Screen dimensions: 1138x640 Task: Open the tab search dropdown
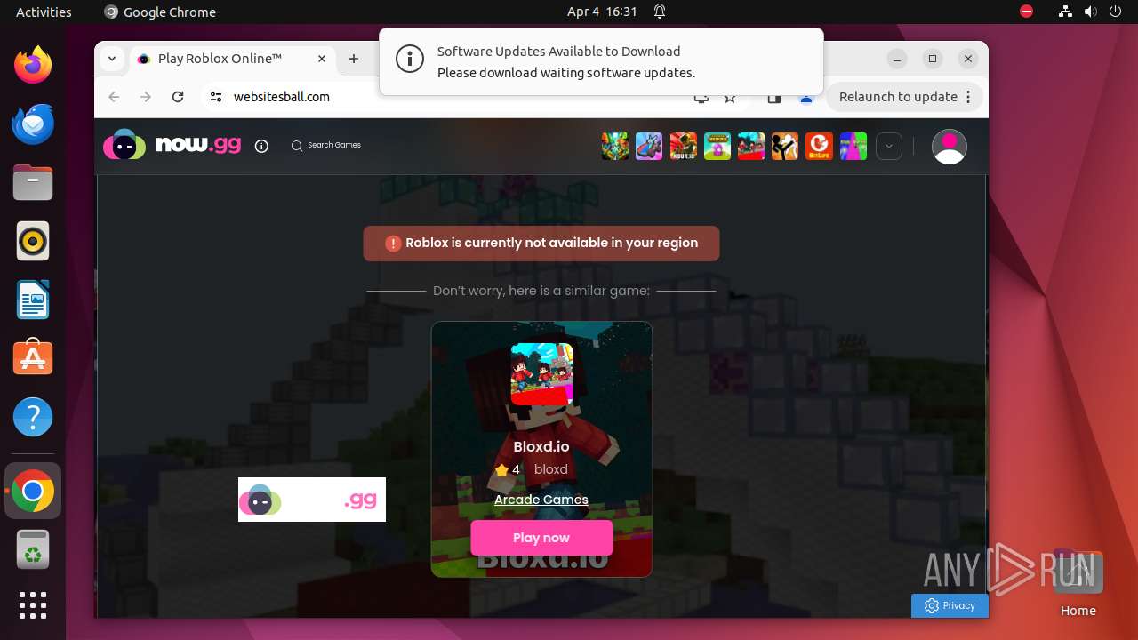click(x=112, y=59)
